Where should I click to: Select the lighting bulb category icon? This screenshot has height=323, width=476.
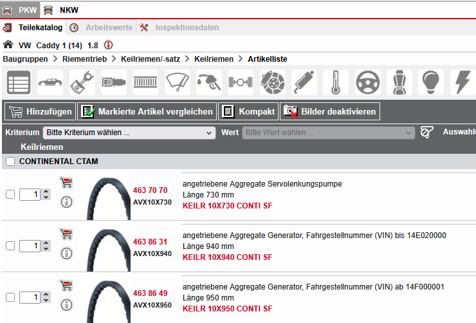click(430, 83)
